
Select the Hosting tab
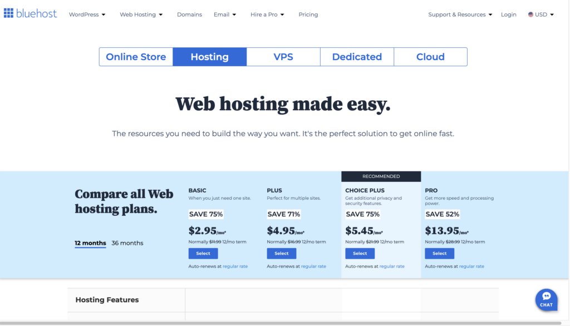210,57
